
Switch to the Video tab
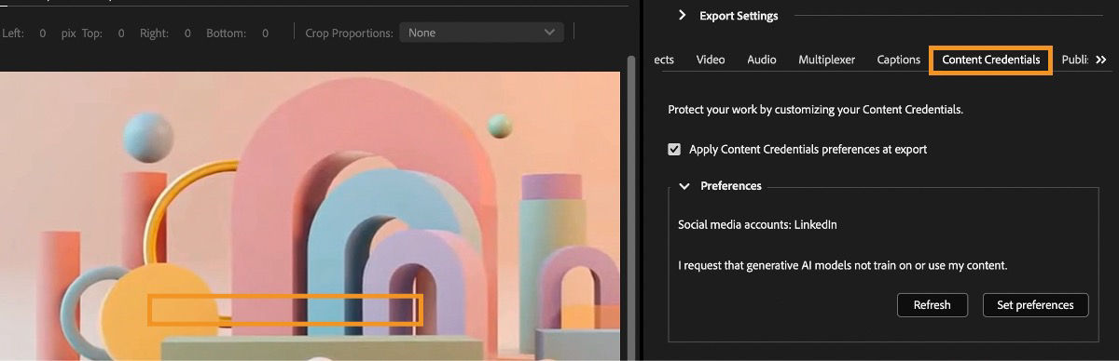tap(711, 60)
